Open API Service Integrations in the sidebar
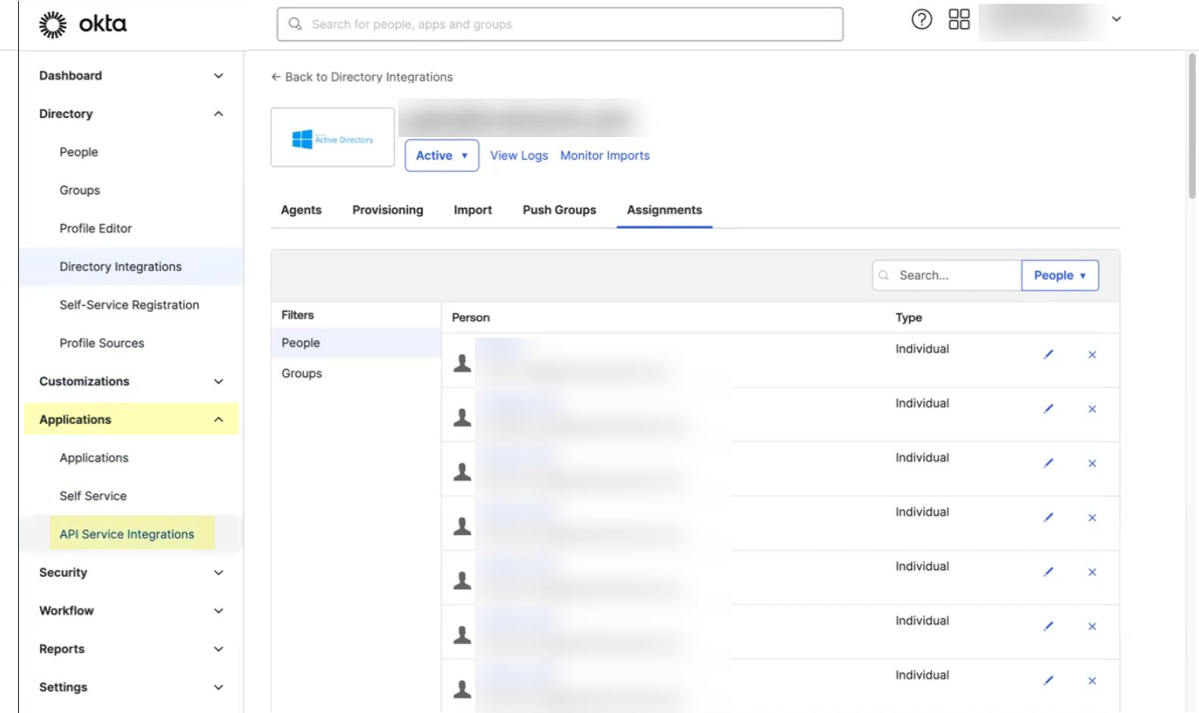 [x=126, y=534]
